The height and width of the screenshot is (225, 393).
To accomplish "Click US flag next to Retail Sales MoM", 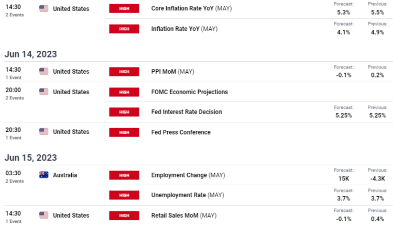I will 44,215.
